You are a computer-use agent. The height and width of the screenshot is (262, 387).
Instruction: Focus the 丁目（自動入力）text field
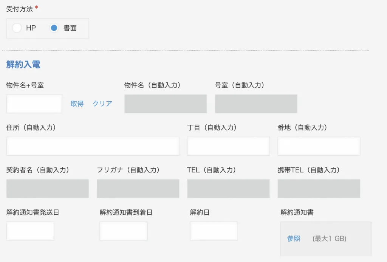228,146
